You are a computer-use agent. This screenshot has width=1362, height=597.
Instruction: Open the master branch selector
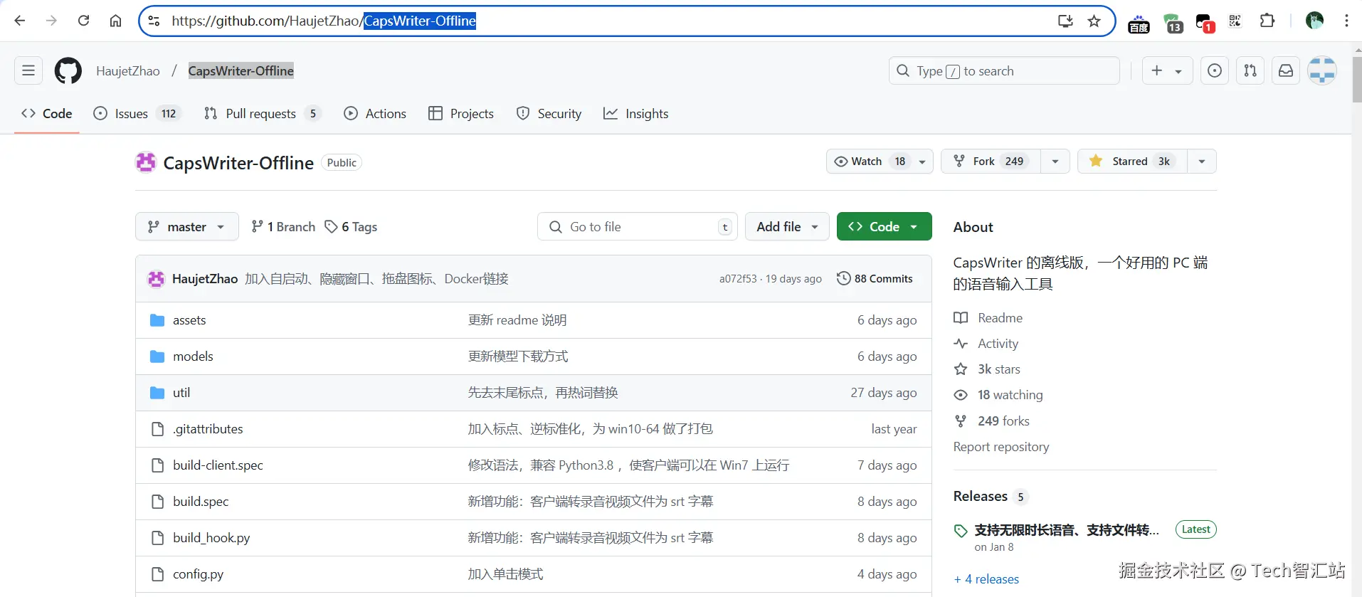pyautogui.click(x=186, y=226)
